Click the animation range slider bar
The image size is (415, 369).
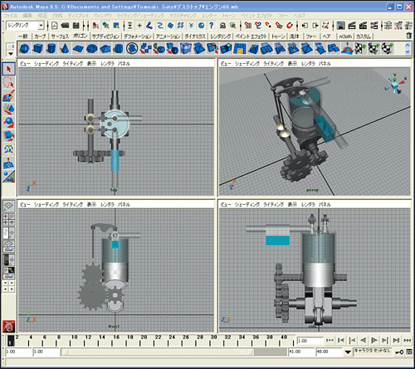click(x=157, y=352)
